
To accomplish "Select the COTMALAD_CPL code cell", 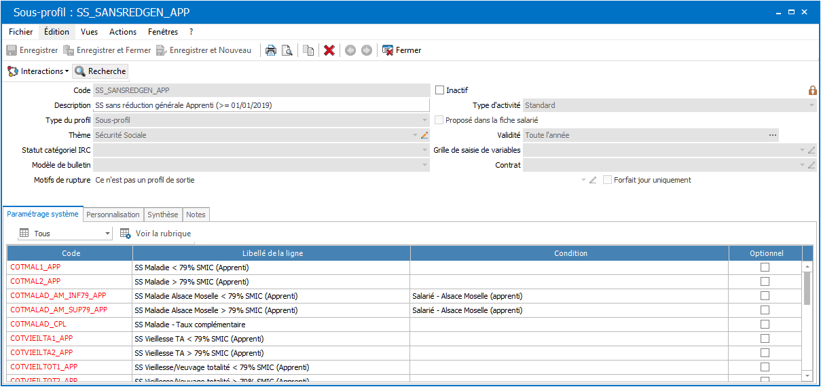I will coord(71,325).
